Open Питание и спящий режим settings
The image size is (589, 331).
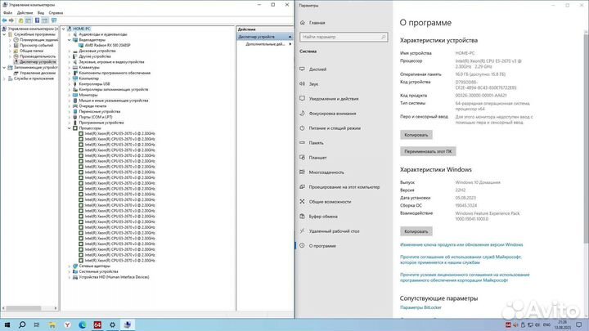(335, 128)
